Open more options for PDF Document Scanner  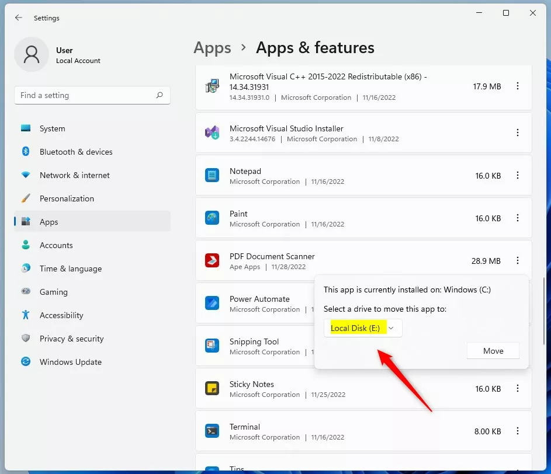518,260
